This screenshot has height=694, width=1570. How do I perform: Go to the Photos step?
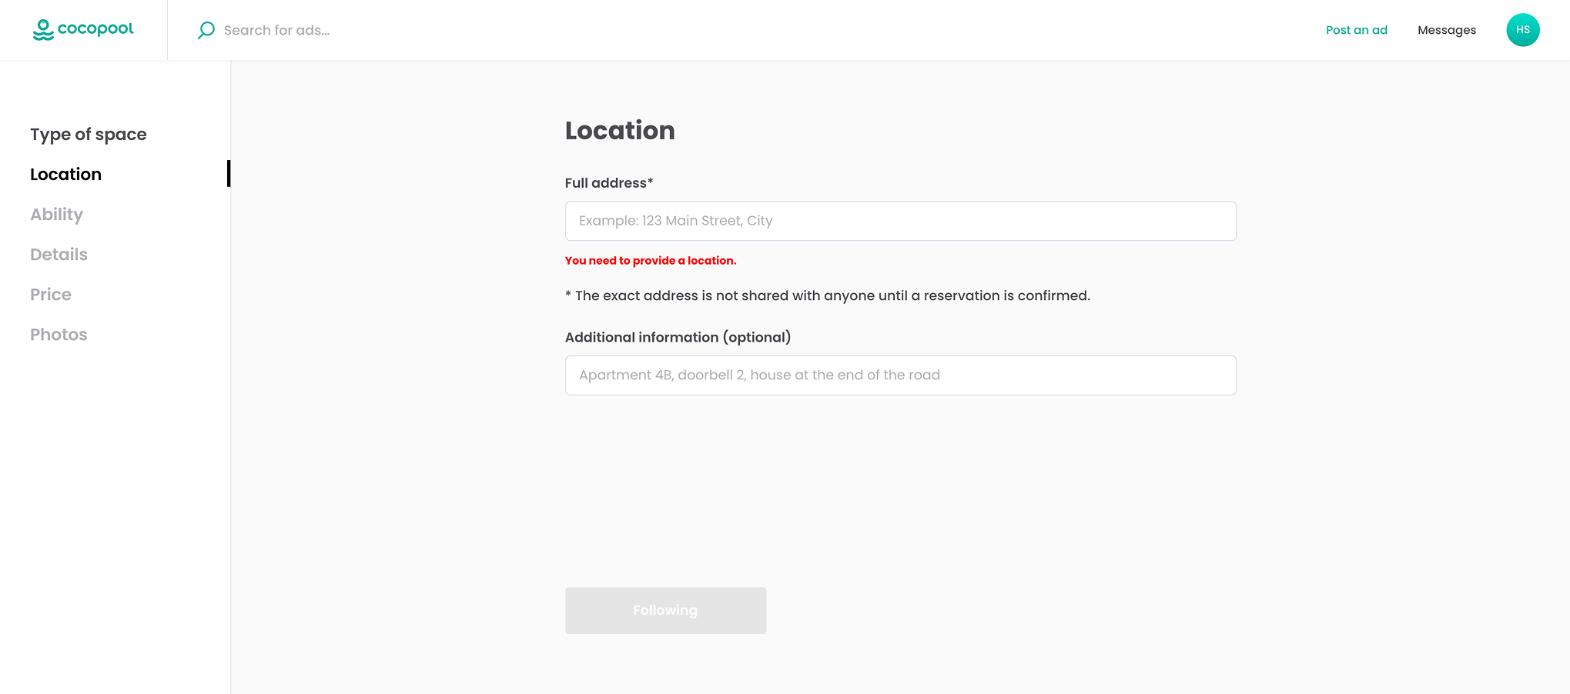(x=59, y=335)
